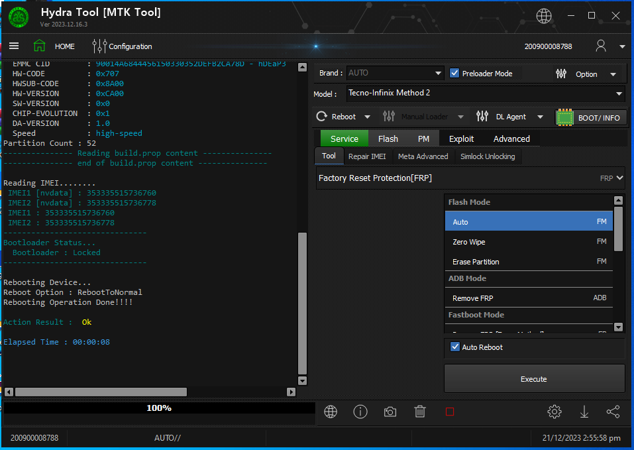Open the Model Tecno-Infinix dropdown
Screen dimensions: 634x450
486,93
